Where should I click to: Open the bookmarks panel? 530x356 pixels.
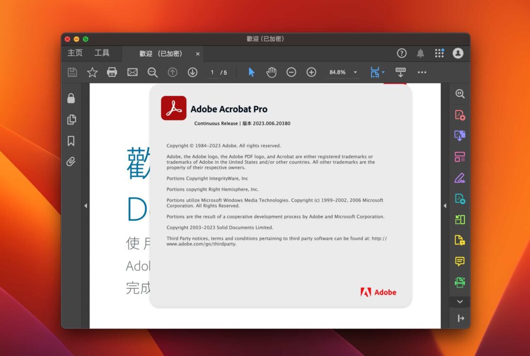(71, 141)
